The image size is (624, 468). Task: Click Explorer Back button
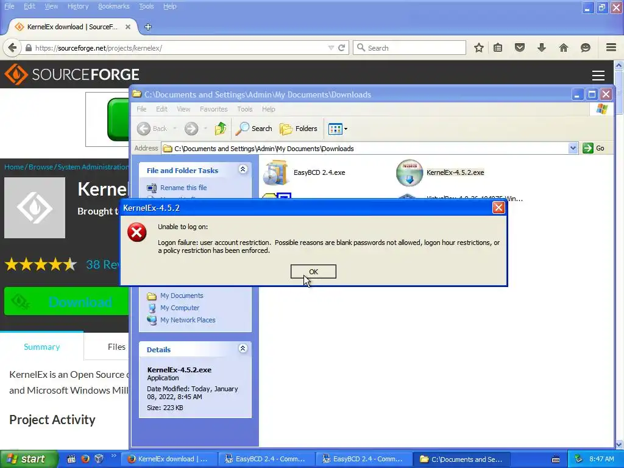pyautogui.click(x=153, y=129)
